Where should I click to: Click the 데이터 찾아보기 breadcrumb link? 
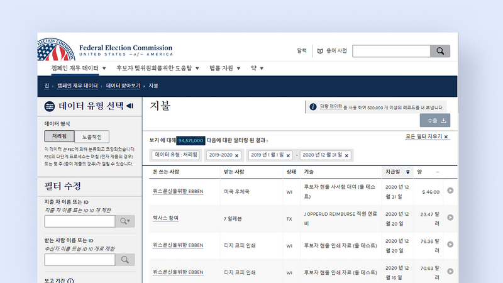click(x=123, y=86)
